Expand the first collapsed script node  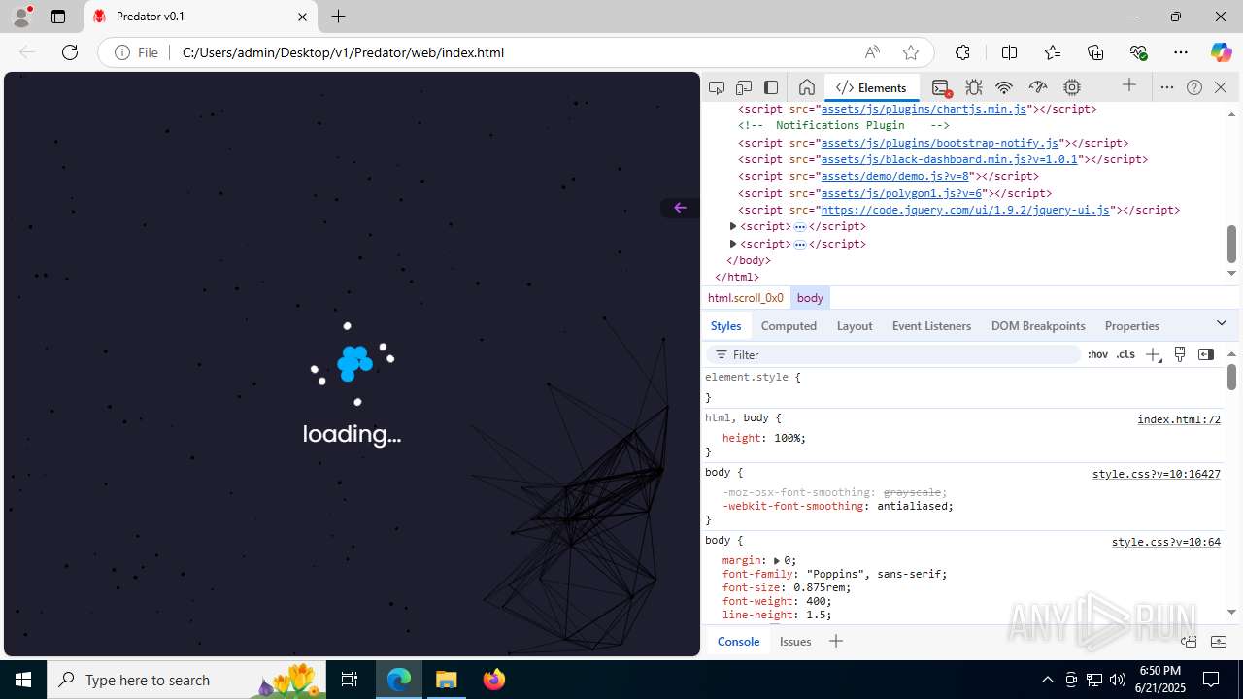[733, 226]
